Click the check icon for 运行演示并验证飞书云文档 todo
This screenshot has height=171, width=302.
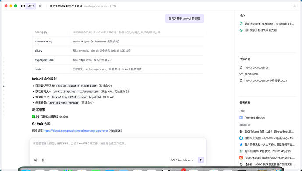pyautogui.click(x=241, y=30)
